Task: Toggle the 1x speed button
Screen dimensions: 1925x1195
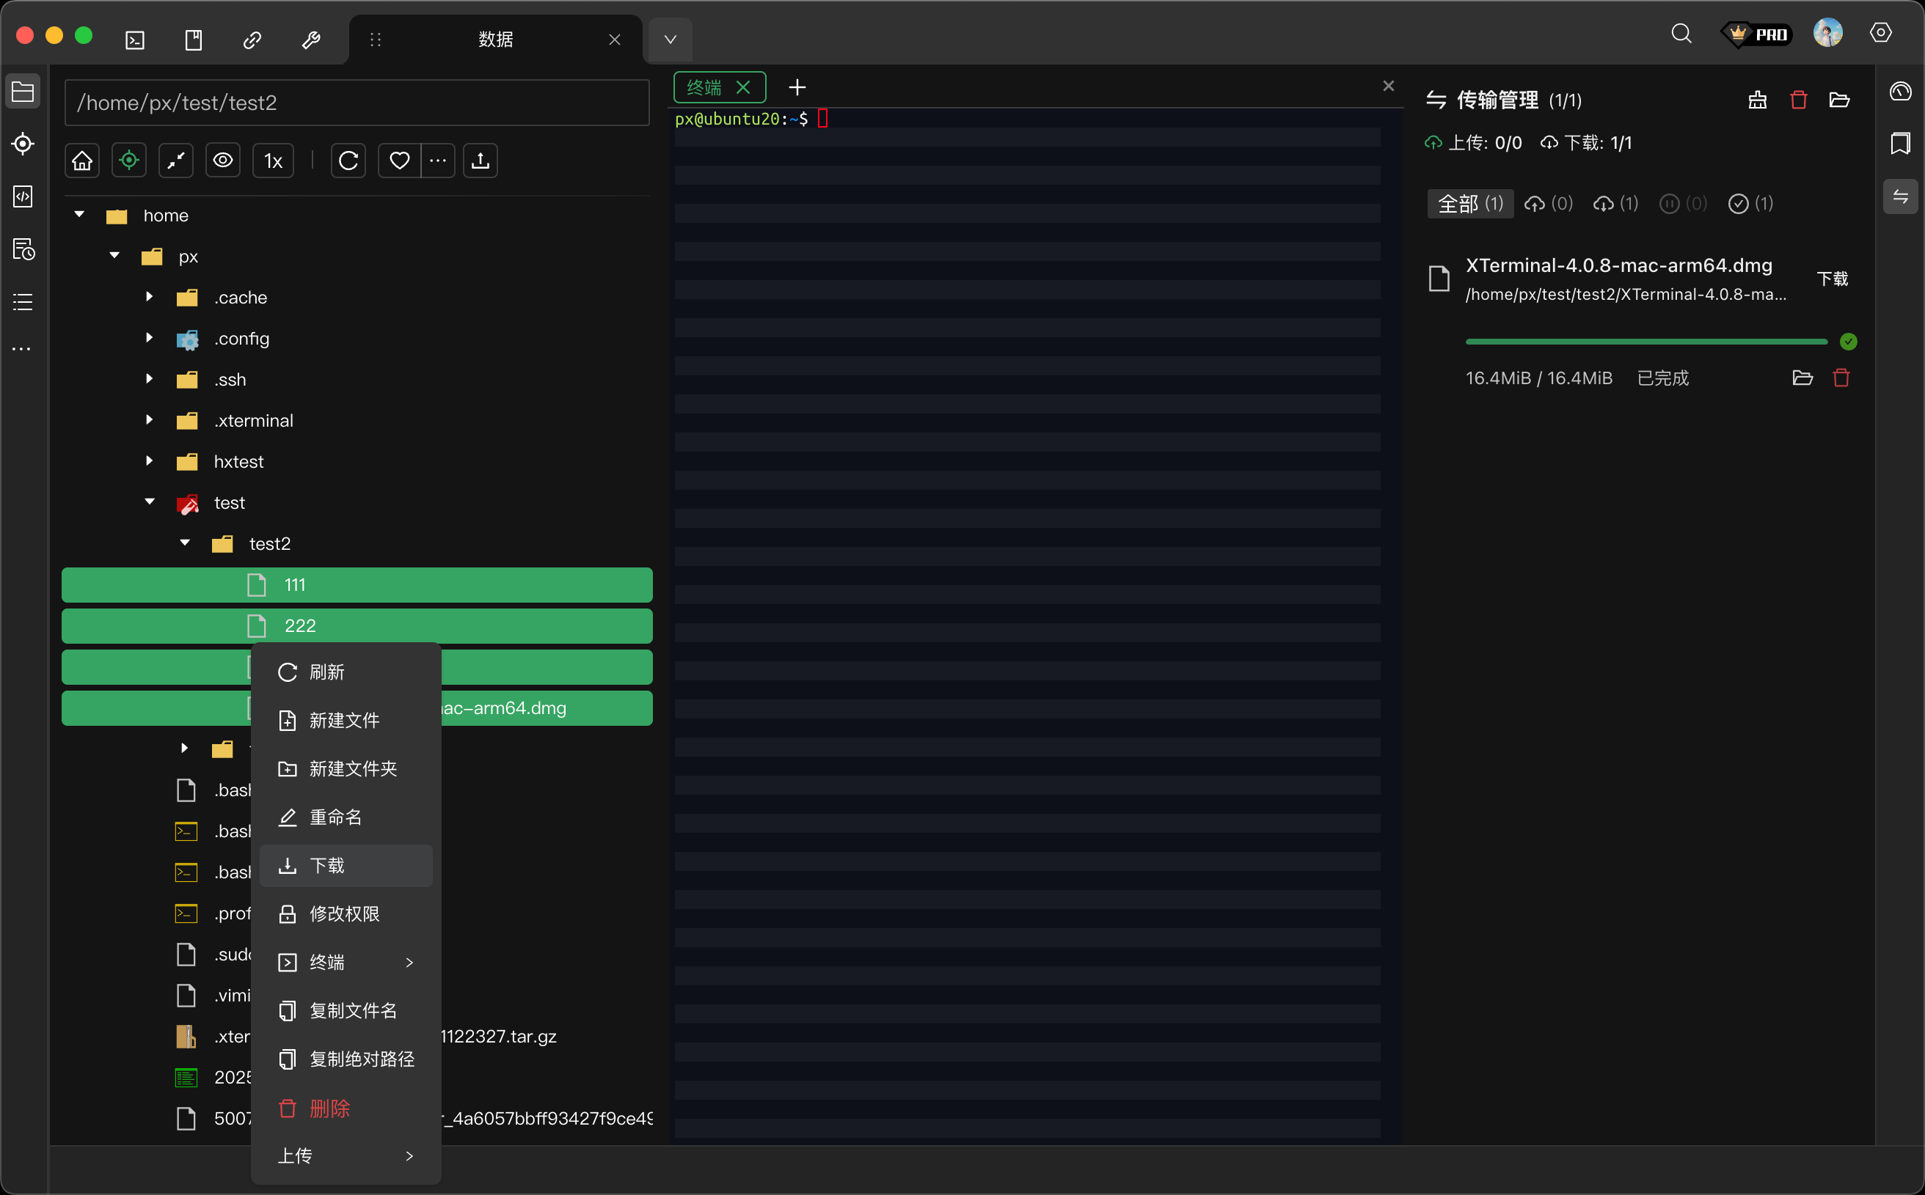Action: 273,161
